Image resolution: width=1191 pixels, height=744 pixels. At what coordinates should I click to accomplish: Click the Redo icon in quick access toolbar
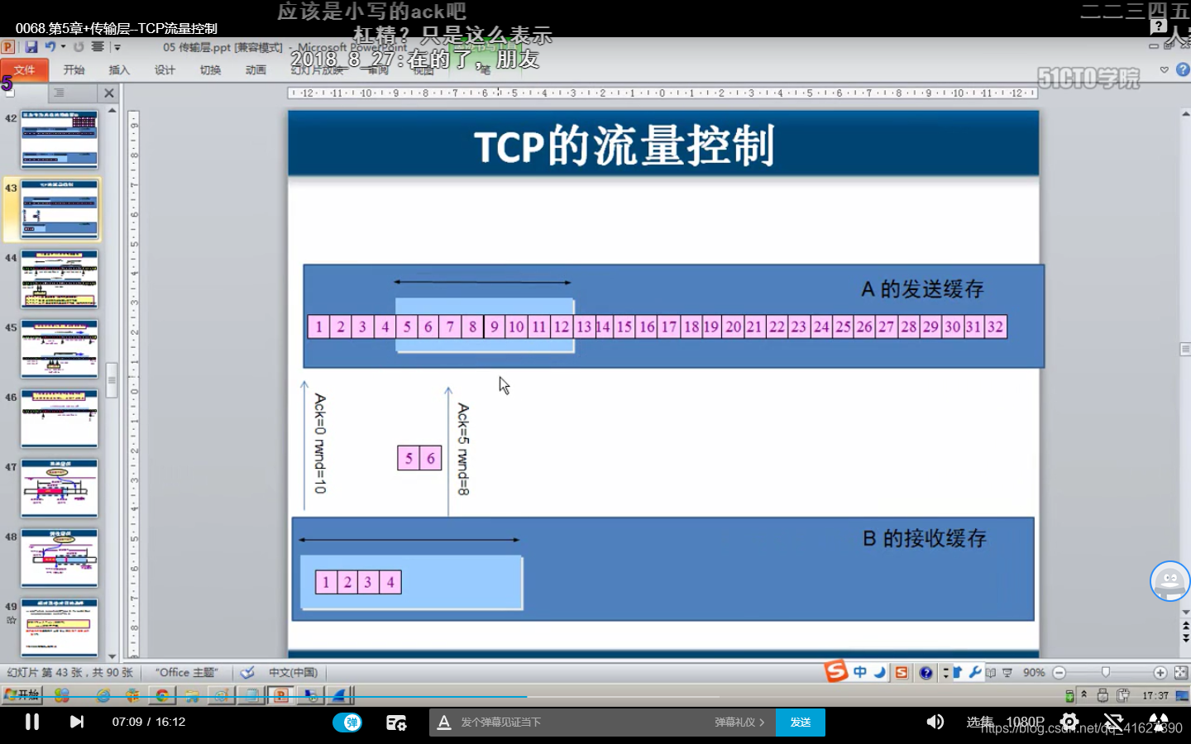(79, 47)
